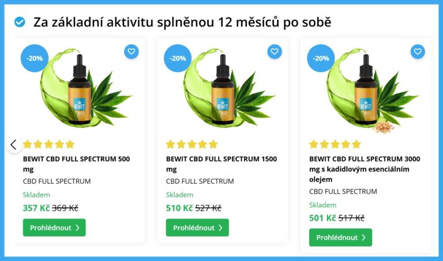View the 3000 mg product via Prohlédnout
Image resolution: width=443 pixels, height=261 pixels.
tap(340, 237)
